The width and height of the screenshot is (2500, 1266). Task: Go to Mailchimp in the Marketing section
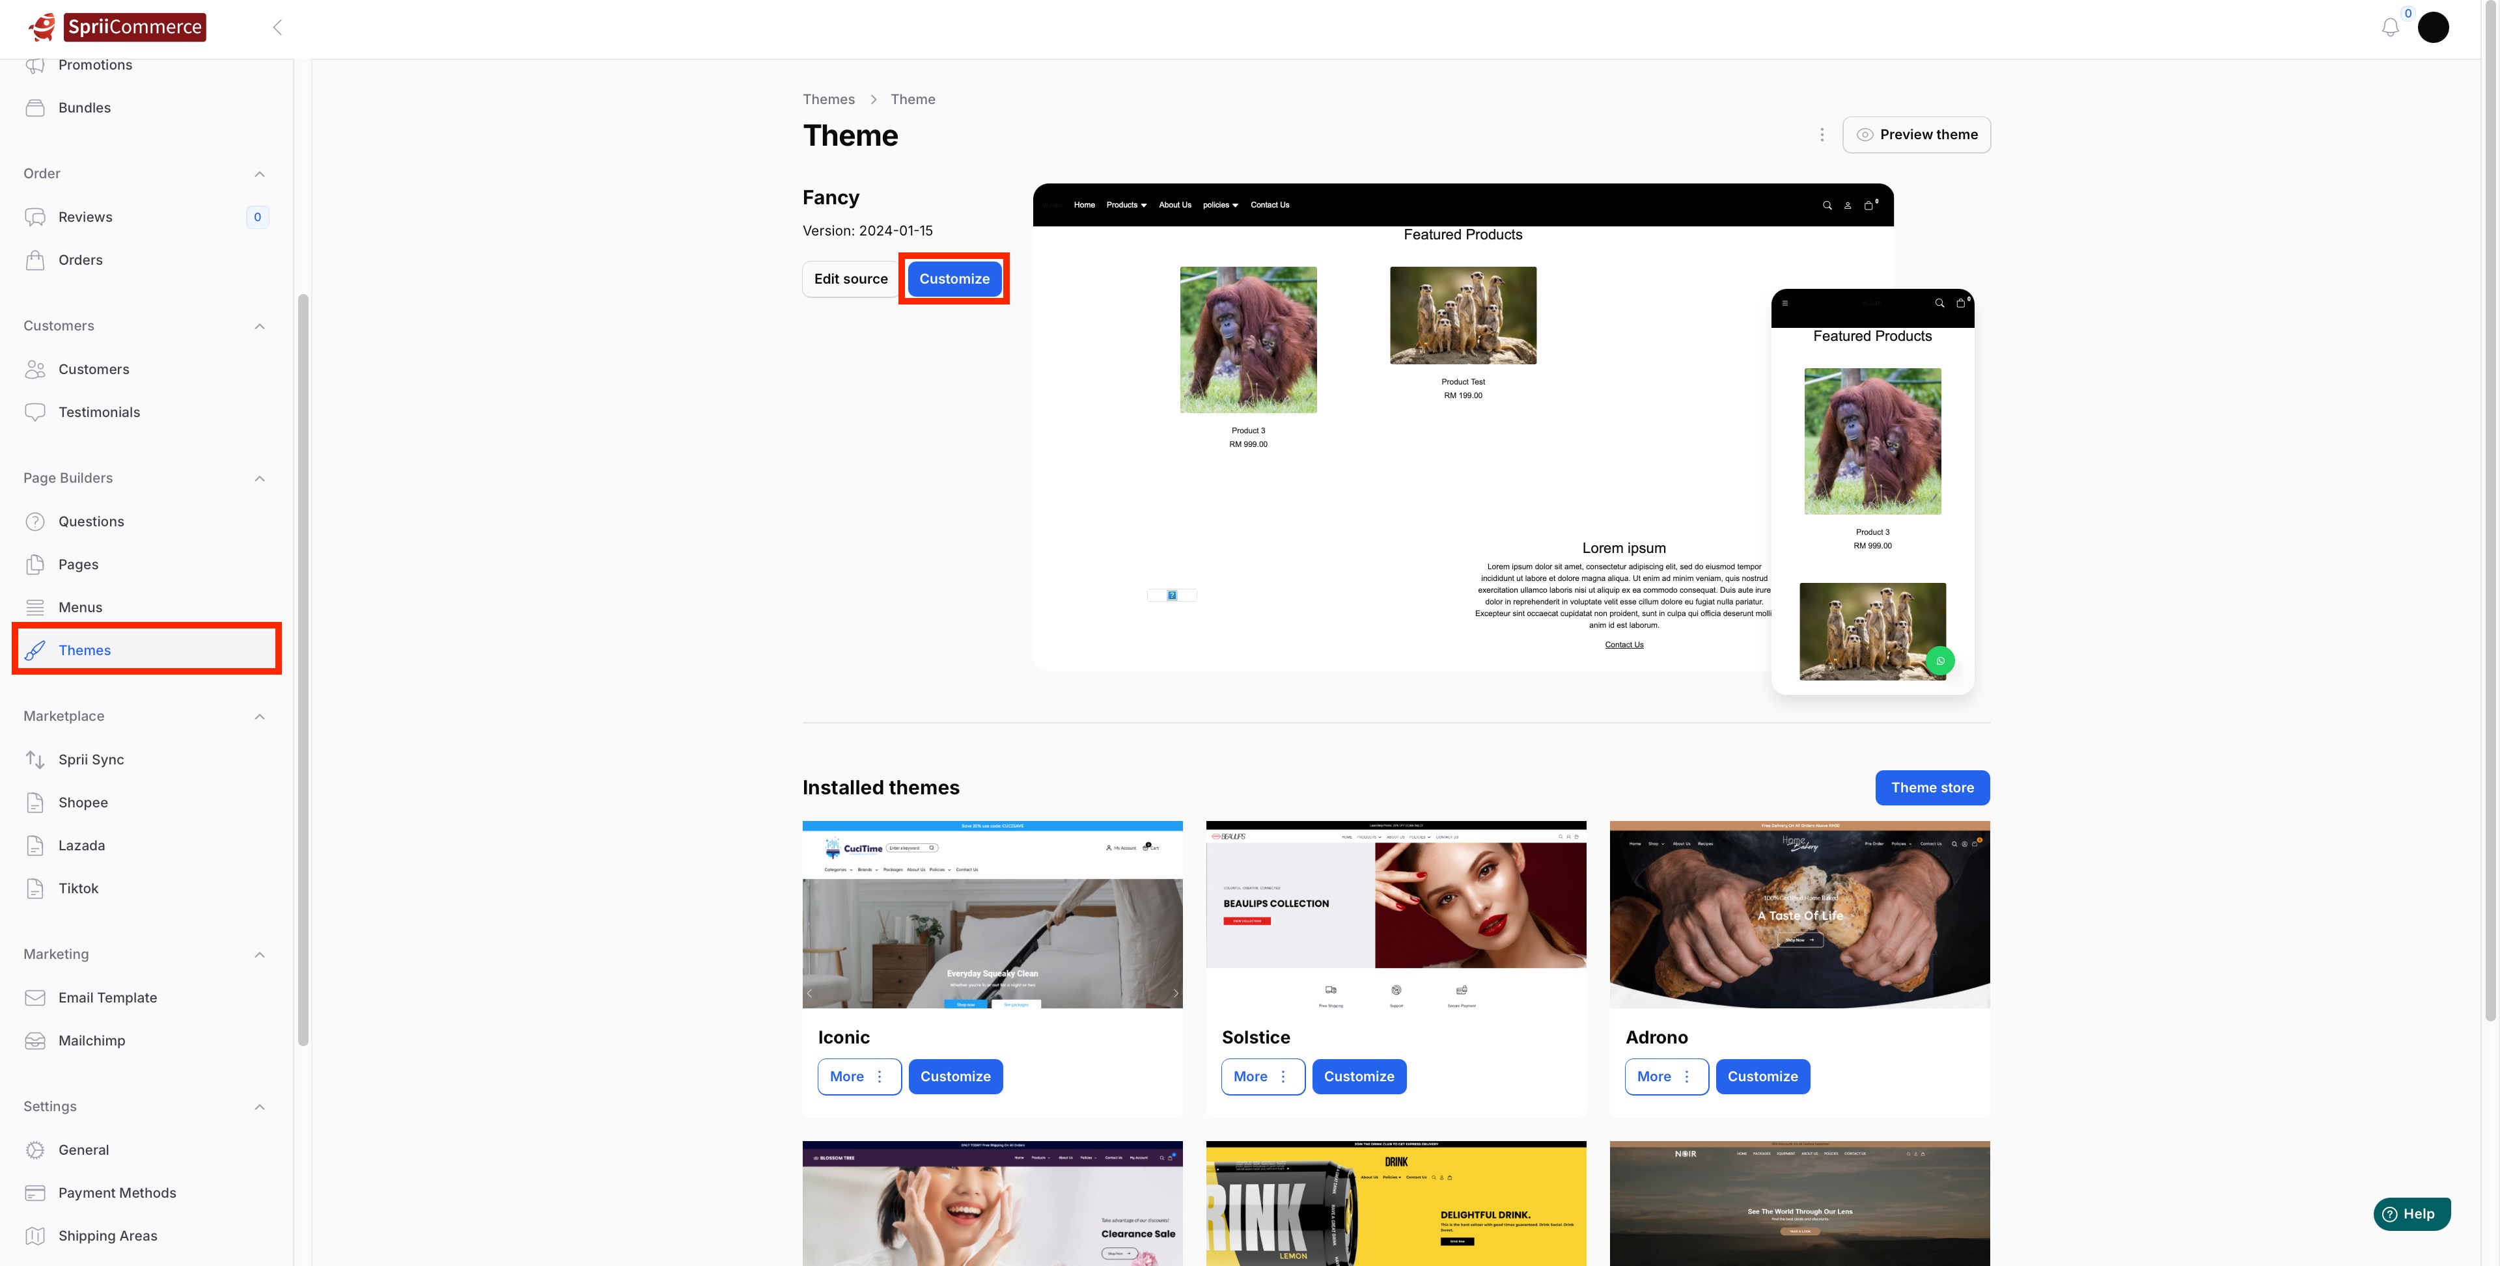[91, 1040]
